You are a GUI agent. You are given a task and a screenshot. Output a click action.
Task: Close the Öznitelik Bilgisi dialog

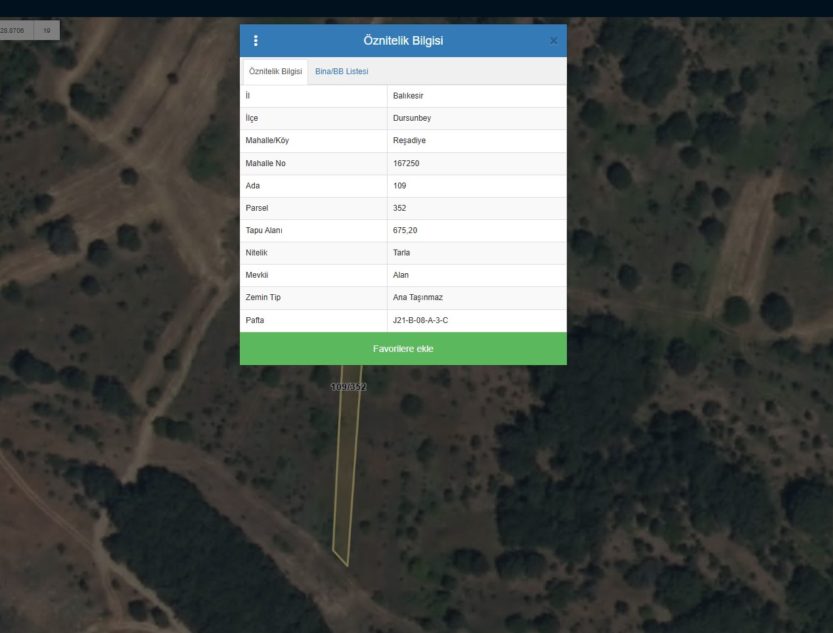tap(553, 41)
